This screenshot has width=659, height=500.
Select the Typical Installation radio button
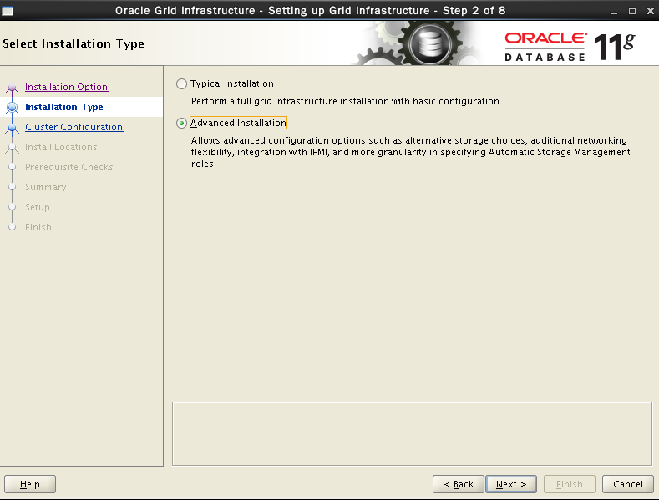pos(182,84)
